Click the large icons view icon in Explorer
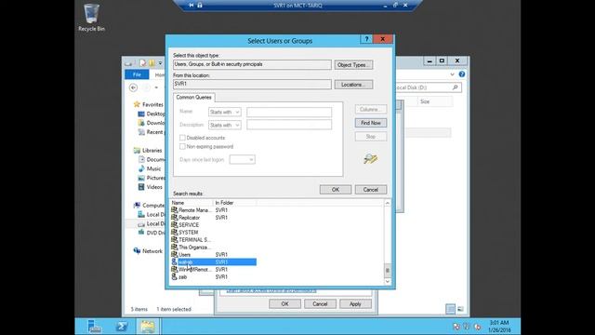Screen dimensions: 595x335 coord(460,309)
